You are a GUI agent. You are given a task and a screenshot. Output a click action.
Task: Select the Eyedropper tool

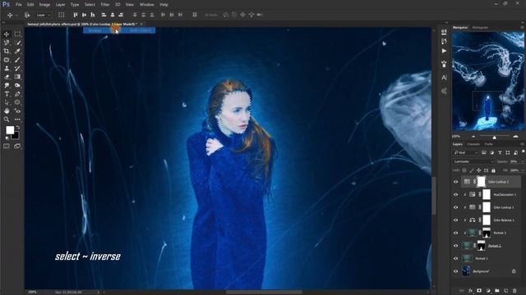tap(17, 51)
